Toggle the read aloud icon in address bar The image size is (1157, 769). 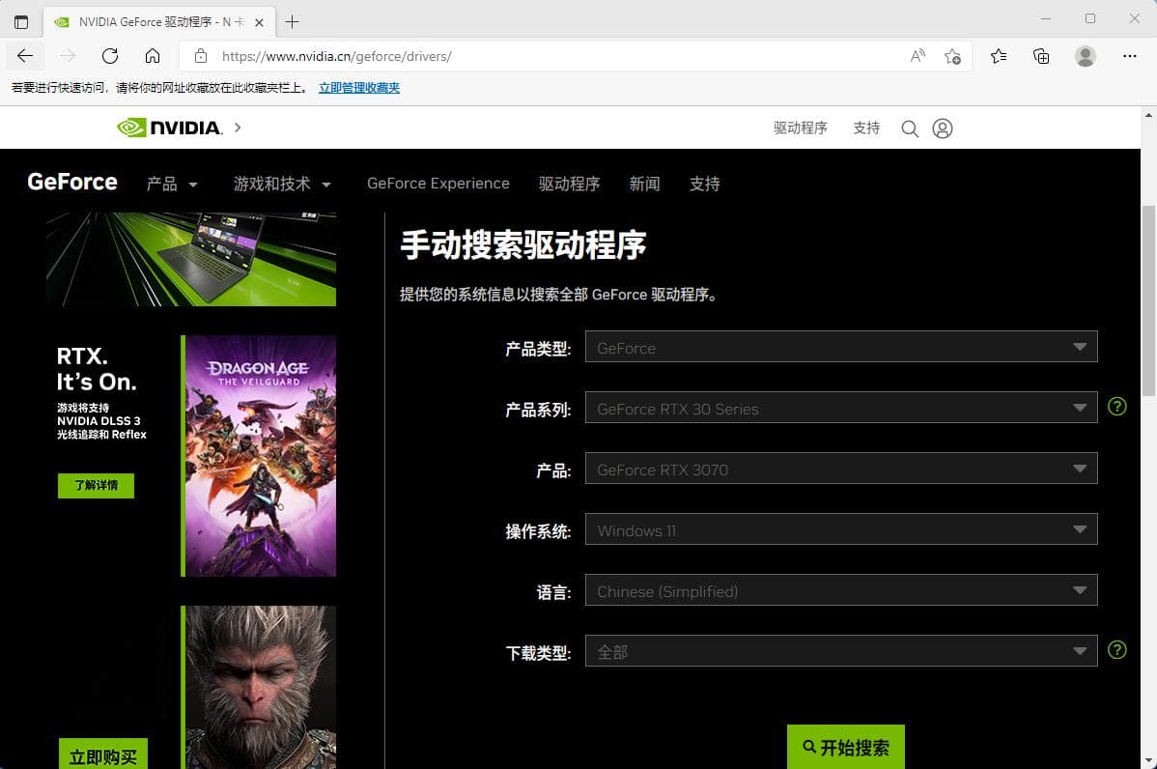[x=917, y=56]
